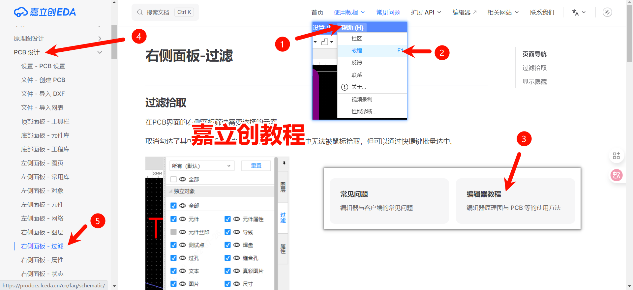The width and height of the screenshot is (633, 290).
Task: Toggle eye icon for 元件丝印
Action: tap(183, 232)
